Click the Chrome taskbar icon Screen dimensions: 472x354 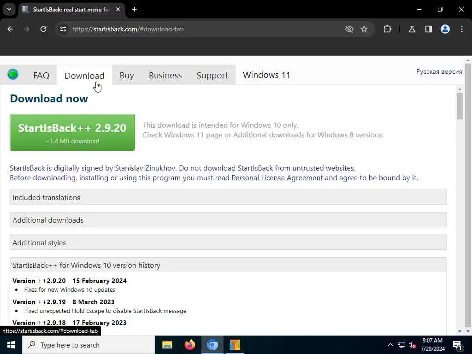click(x=212, y=345)
